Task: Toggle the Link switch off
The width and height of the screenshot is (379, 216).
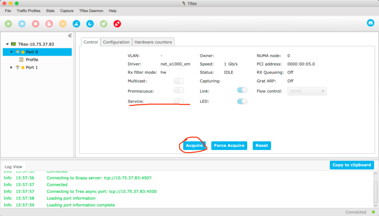Action: click(x=242, y=90)
